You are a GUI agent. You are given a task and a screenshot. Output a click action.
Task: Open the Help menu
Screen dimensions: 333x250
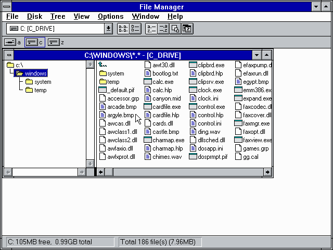point(175,16)
